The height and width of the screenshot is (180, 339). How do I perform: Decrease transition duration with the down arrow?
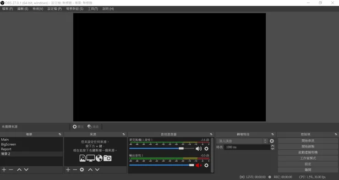(273, 148)
